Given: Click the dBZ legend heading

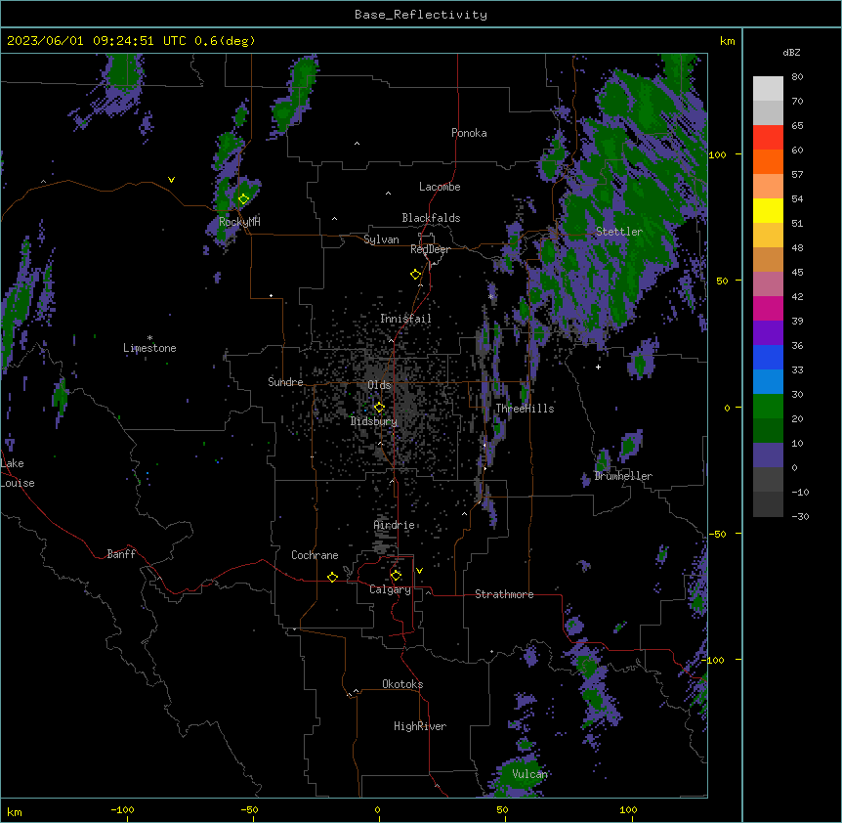Looking at the screenshot, I should tap(791, 52).
